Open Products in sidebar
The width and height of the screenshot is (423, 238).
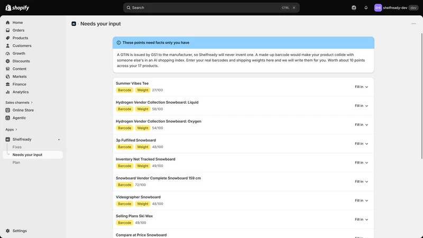point(20,38)
